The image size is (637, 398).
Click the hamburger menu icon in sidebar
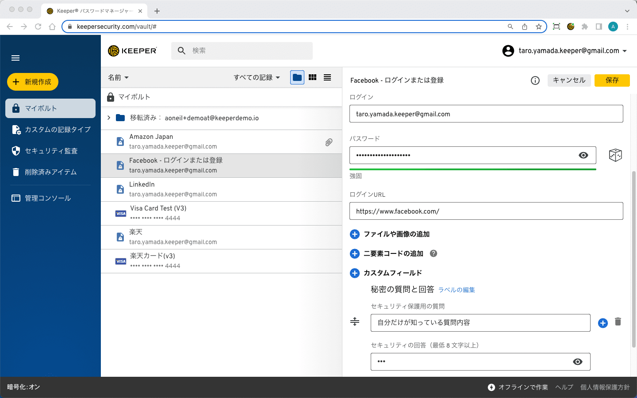pyautogui.click(x=15, y=58)
